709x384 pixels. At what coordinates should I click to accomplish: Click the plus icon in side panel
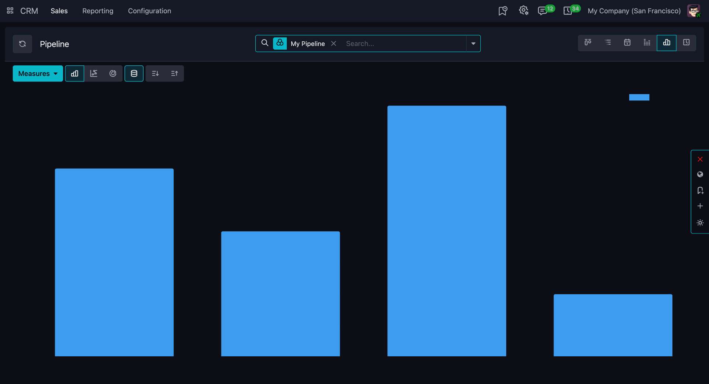(700, 206)
